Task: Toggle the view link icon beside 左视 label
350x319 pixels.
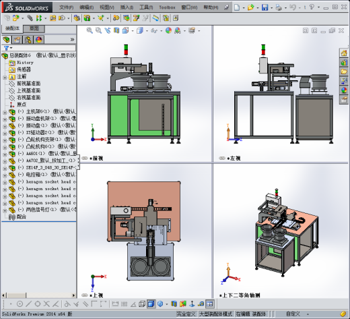Action: (222, 158)
